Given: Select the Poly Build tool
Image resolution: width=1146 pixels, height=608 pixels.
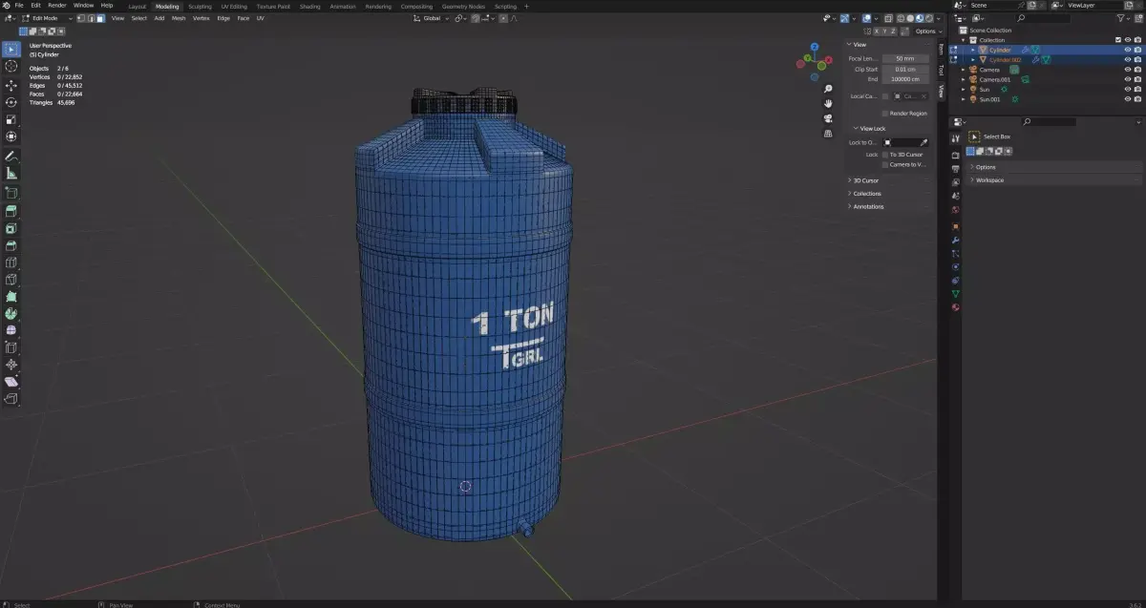Looking at the screenshot, I should click(x=11, y=297).
